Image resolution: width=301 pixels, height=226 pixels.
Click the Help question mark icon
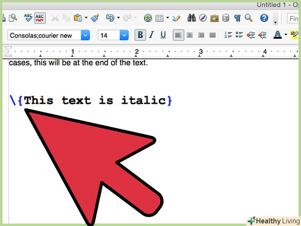point(264,18)
